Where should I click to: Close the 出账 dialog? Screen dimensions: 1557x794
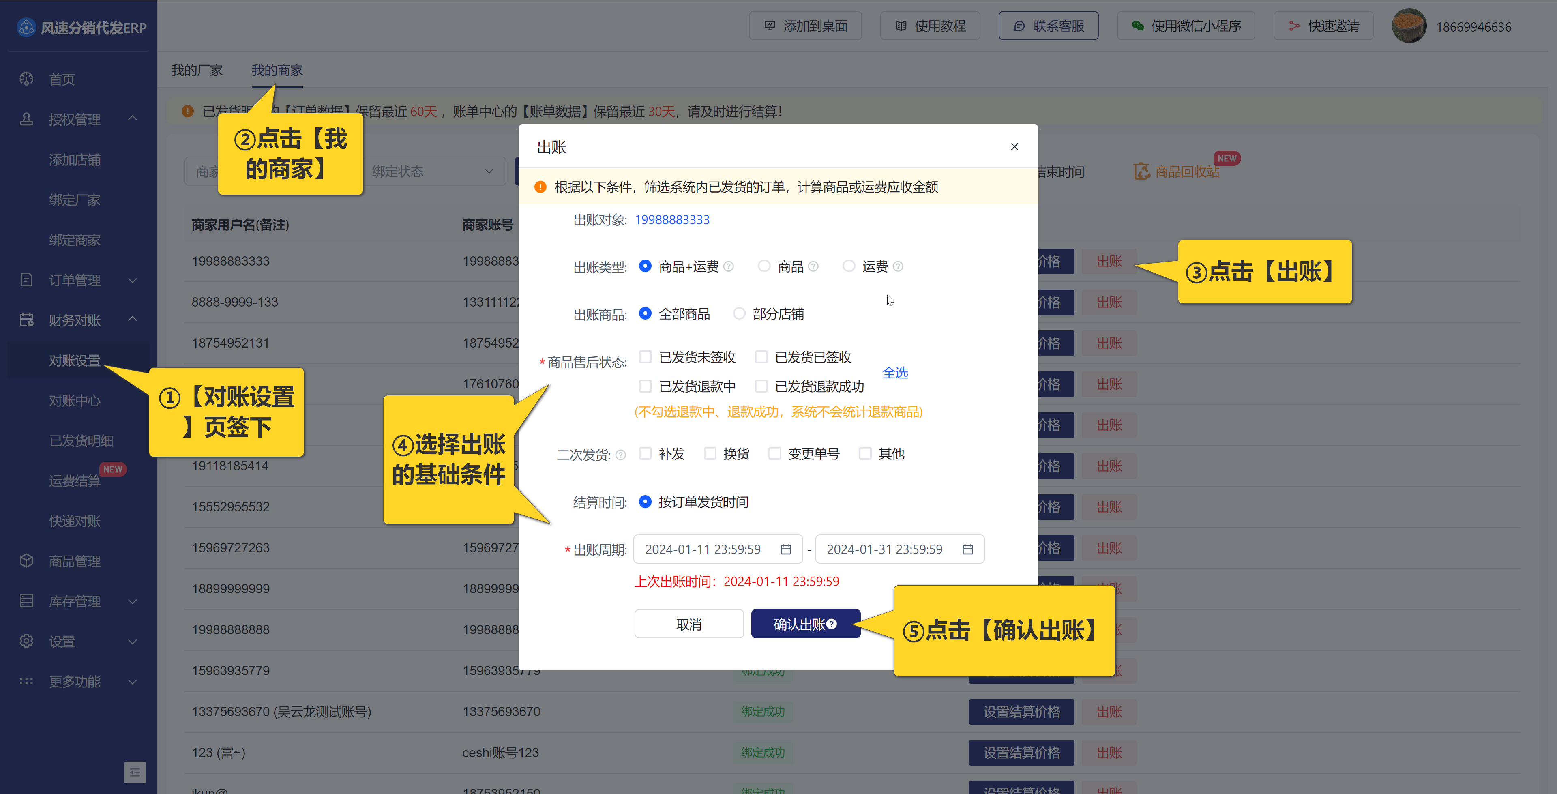(x=1014, y=147)
